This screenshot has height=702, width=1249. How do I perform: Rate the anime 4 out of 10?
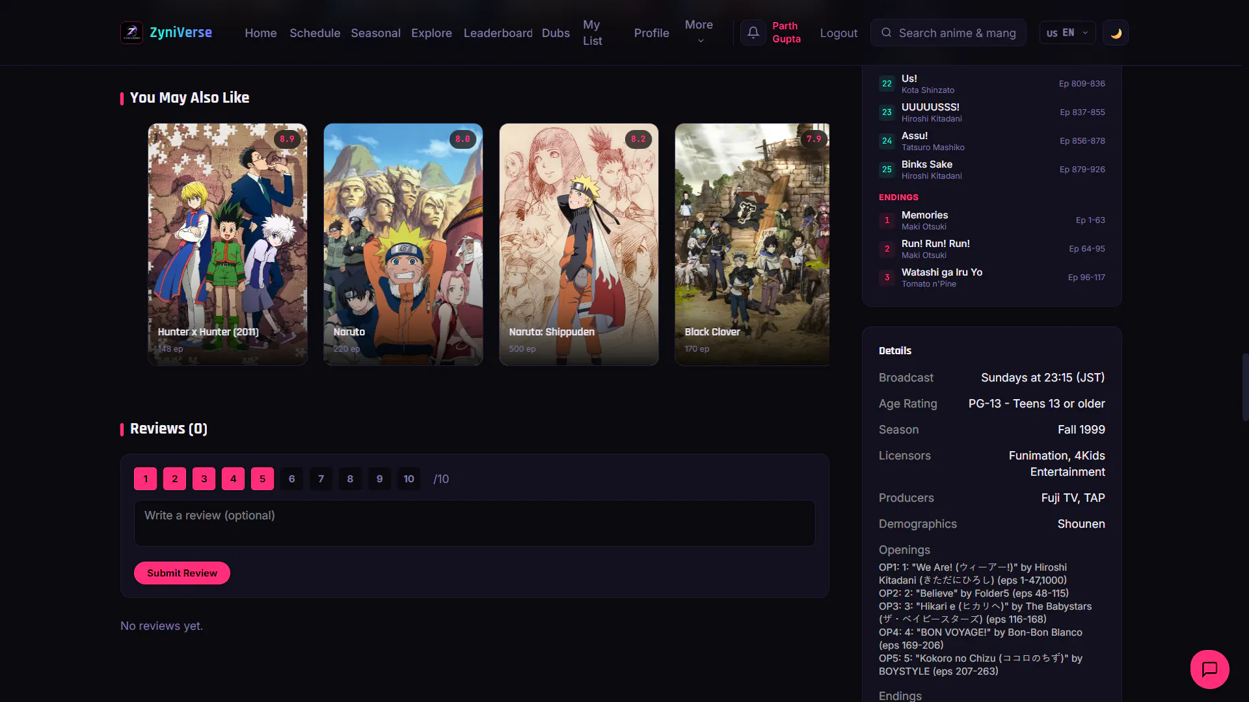tap(233, 479)
